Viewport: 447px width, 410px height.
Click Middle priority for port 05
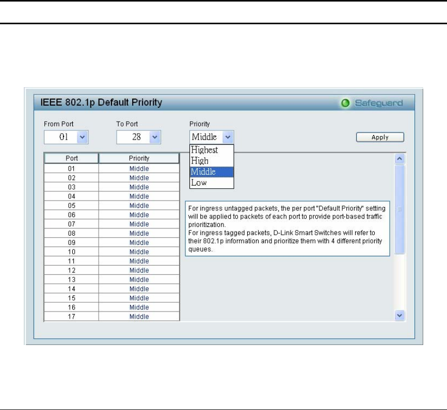(x=139, y=206)
